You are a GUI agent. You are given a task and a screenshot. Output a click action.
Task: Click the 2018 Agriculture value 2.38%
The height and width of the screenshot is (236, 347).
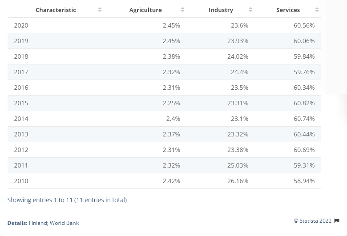171,56
